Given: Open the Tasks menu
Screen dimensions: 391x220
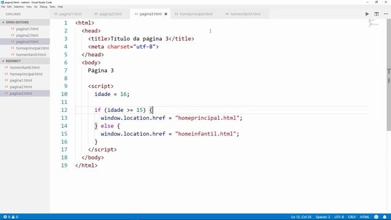Looking at the screenshot, I should point(53,7).
